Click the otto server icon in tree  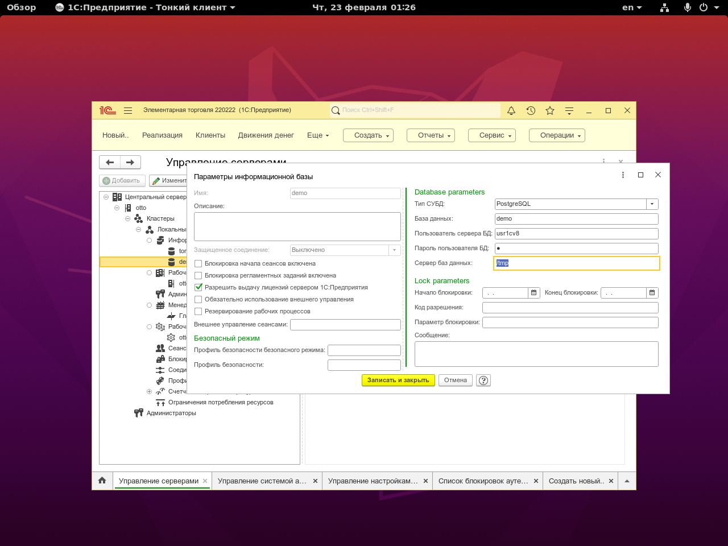tap(128, 208)
